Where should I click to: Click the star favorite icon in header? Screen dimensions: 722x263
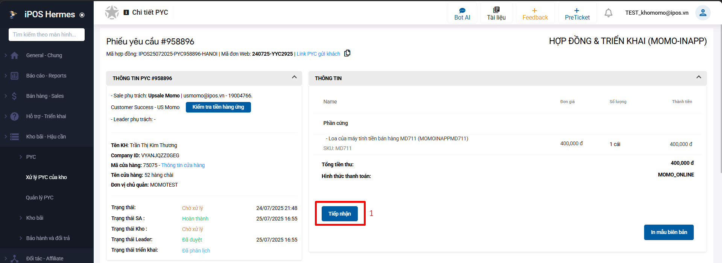click(x=112, y=12)
